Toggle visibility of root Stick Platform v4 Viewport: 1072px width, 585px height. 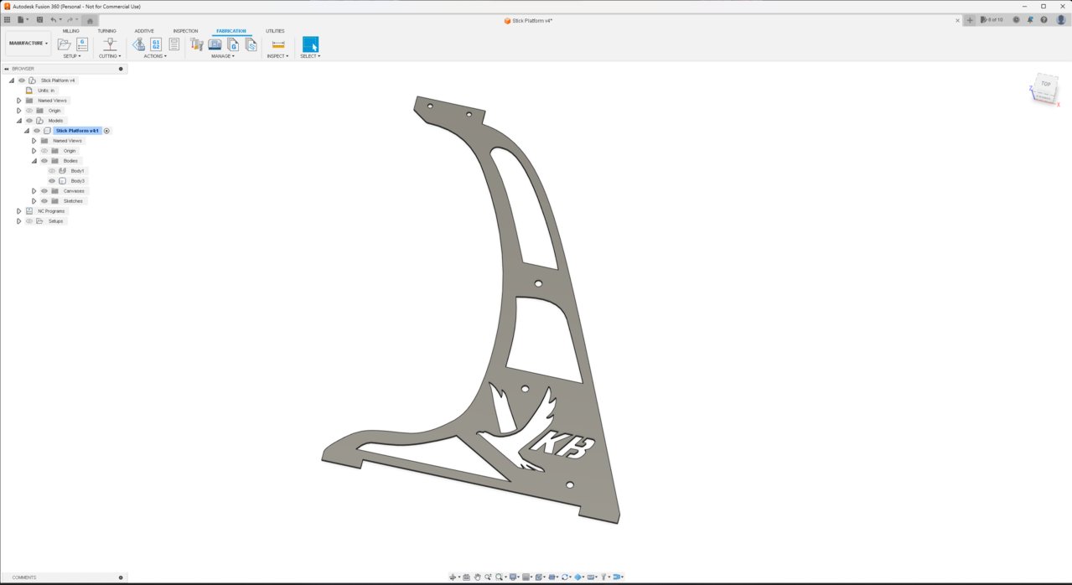click(x=22, y=80)
